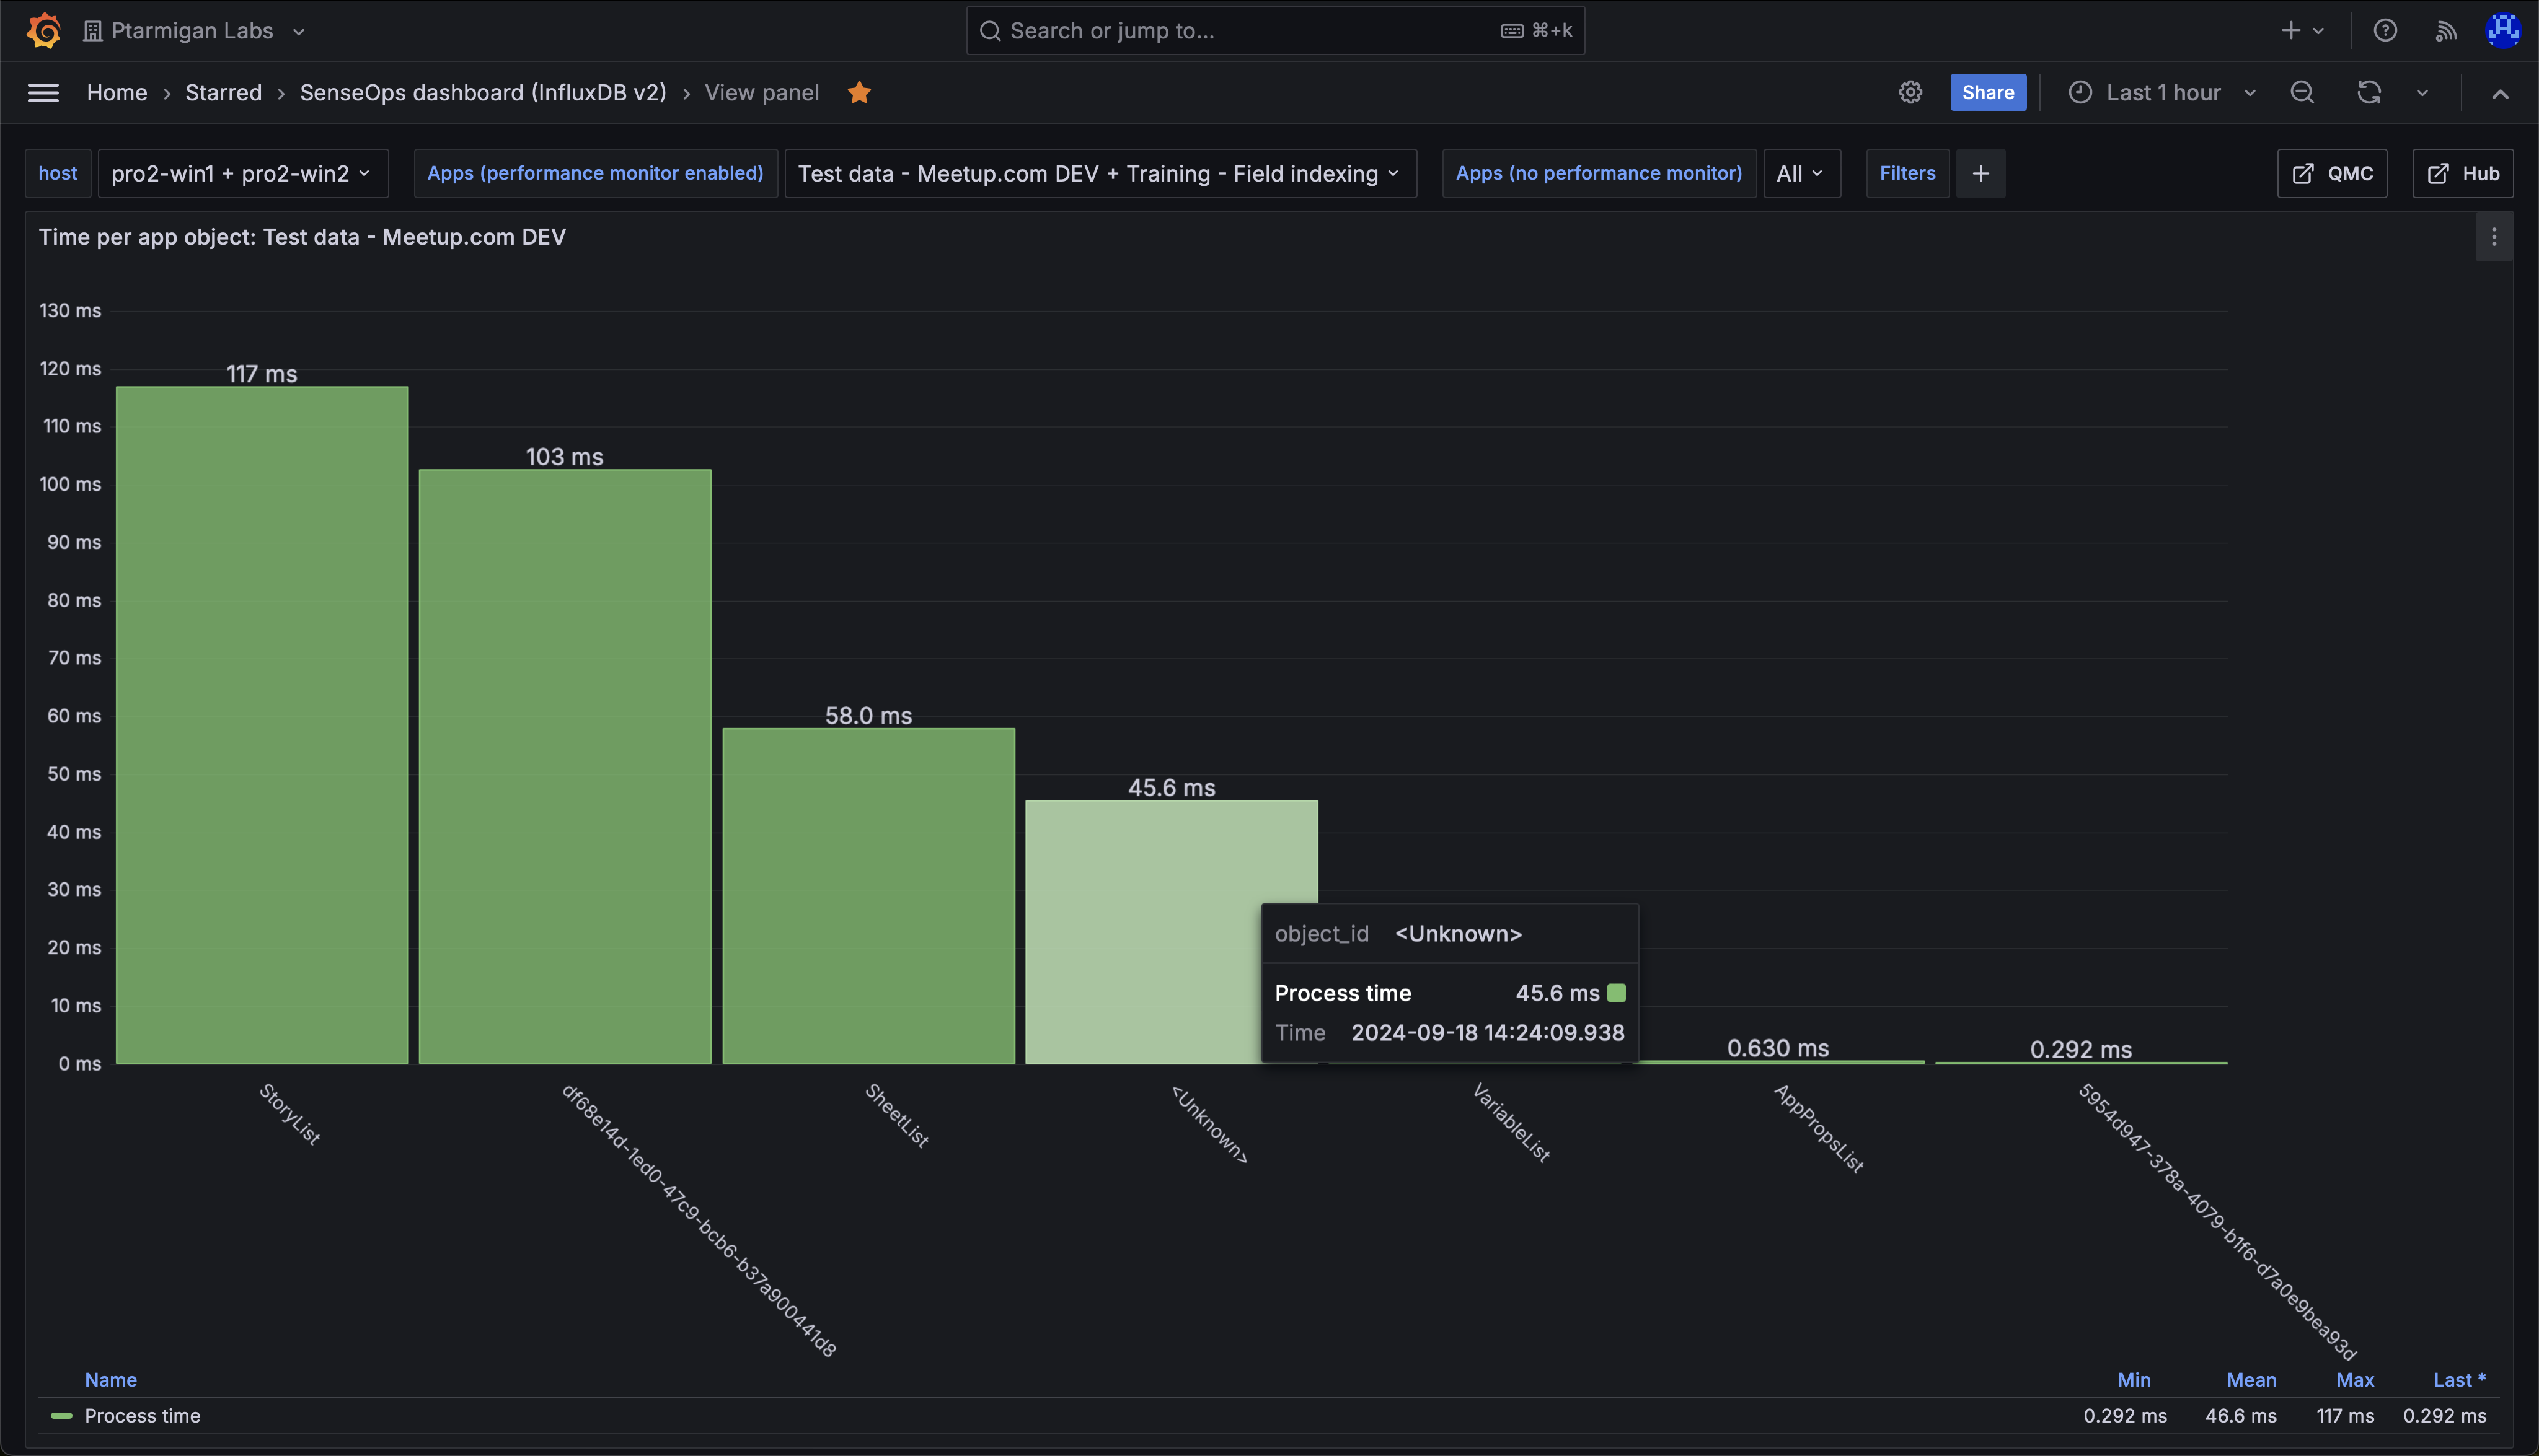The image size is (2539, 1456).
Task: Open dashboard settings via gear icon
Action: (x=1910, y=92)
